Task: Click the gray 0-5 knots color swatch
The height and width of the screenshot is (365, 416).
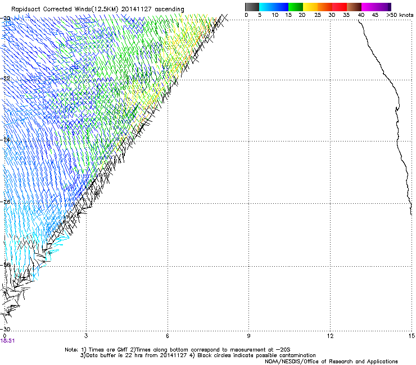Action: pos(252,7)
